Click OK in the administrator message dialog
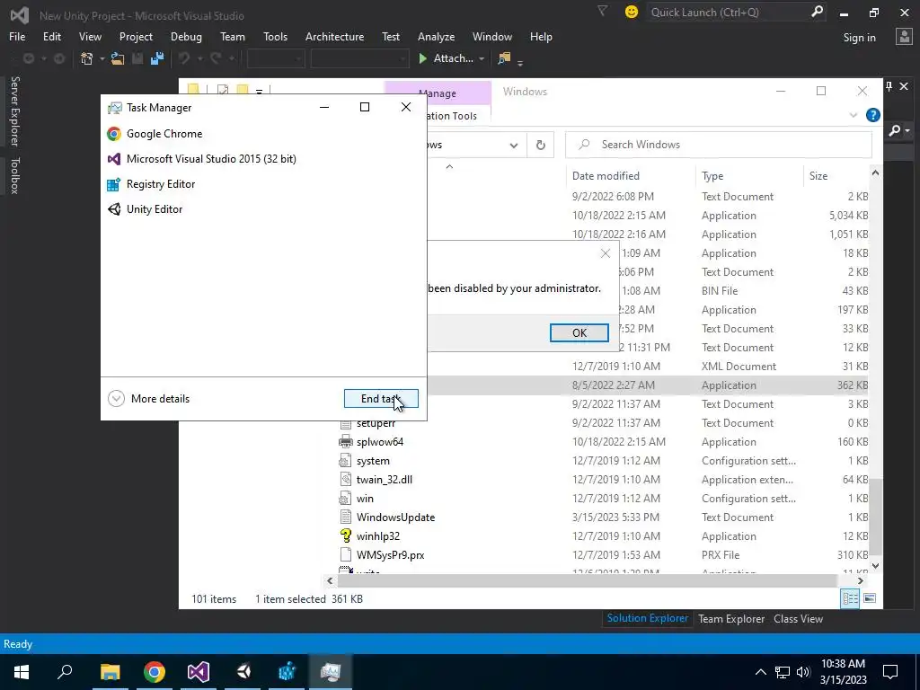 [x=579, y=332]
